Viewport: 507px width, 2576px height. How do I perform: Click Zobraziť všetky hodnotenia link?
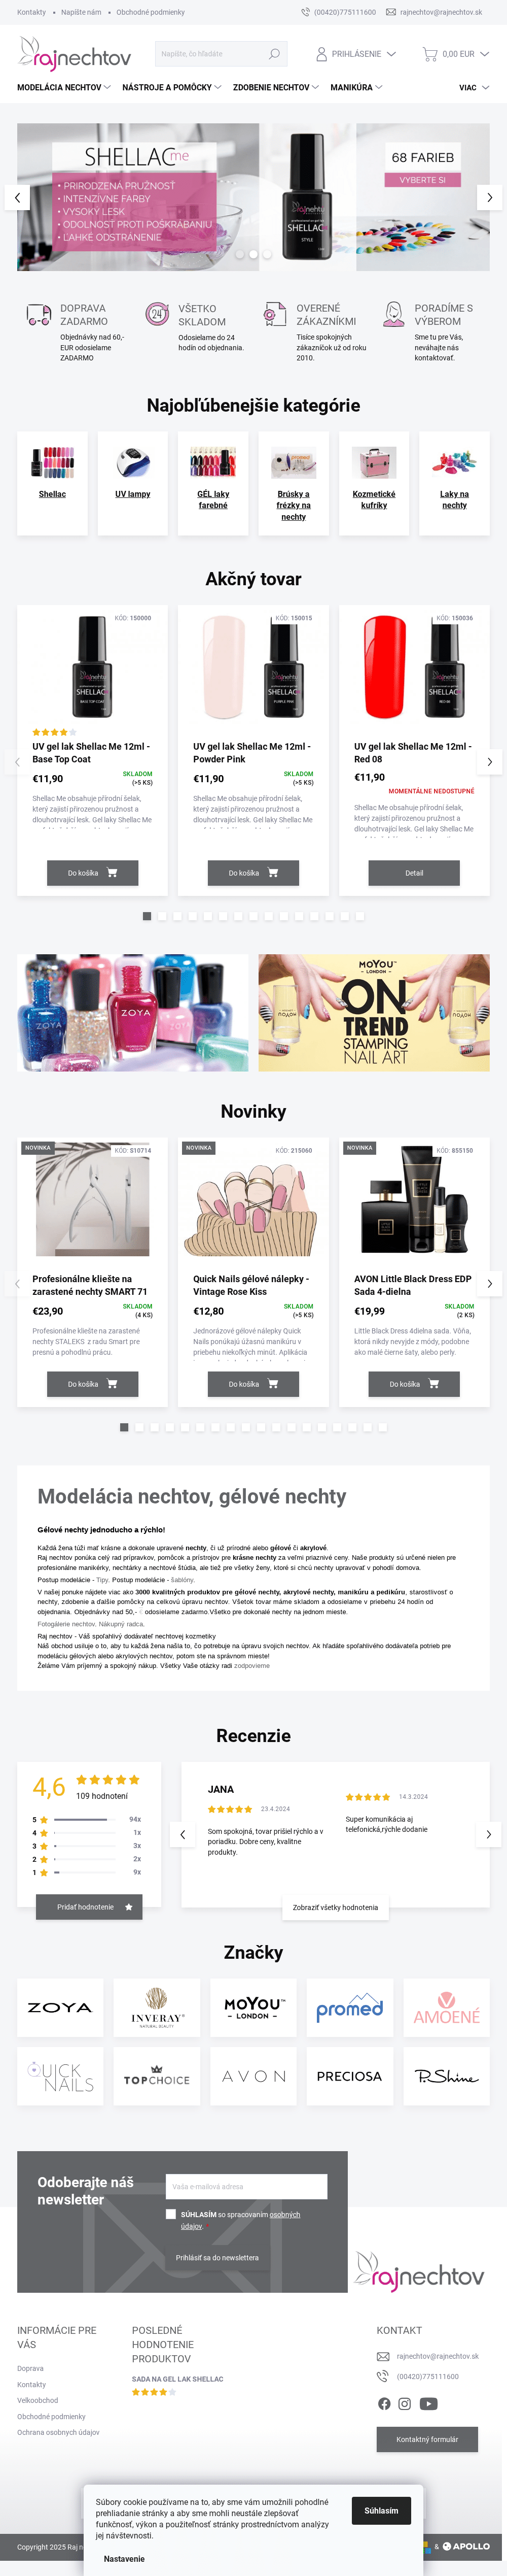click(335, 1907)
